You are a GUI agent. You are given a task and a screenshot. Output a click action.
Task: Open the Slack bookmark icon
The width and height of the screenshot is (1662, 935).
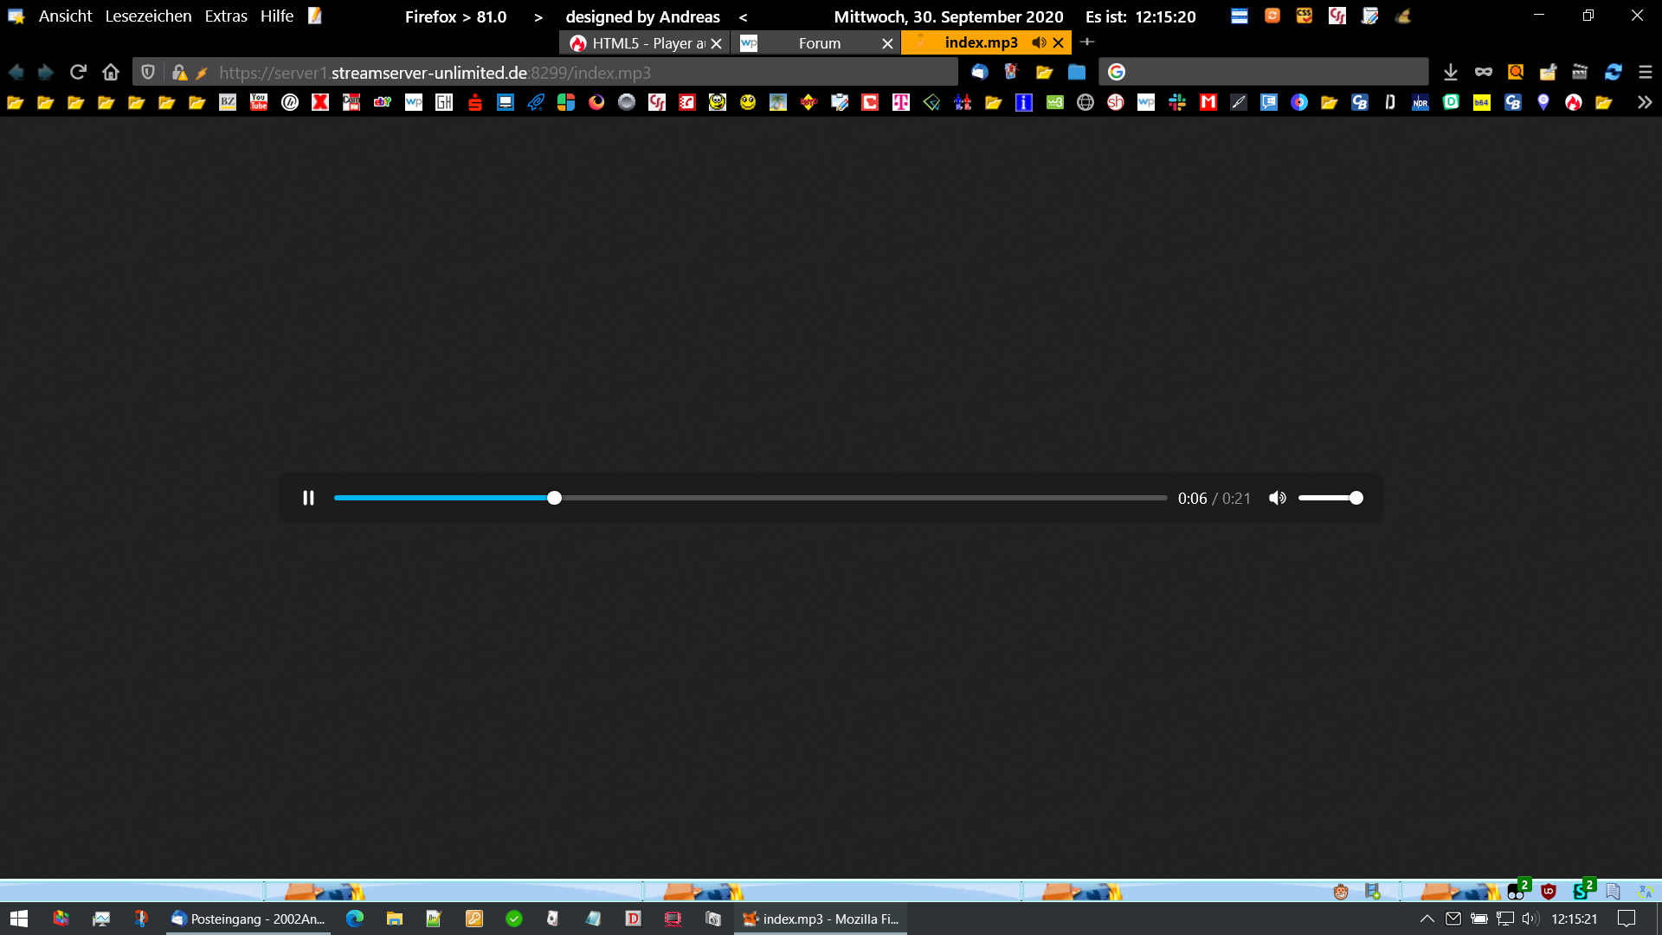tap(1176, 102)
